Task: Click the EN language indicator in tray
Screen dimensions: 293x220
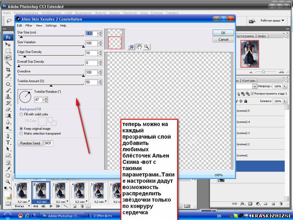Action: pyautogui.click(x=219, y=216)
